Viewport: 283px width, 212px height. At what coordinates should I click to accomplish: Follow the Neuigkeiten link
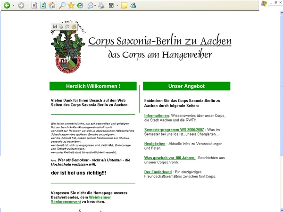pyautogui.click(x=155, y=144)
